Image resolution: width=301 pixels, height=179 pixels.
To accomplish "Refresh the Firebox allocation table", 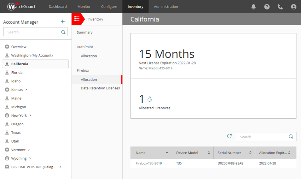I will pos(229,136).
